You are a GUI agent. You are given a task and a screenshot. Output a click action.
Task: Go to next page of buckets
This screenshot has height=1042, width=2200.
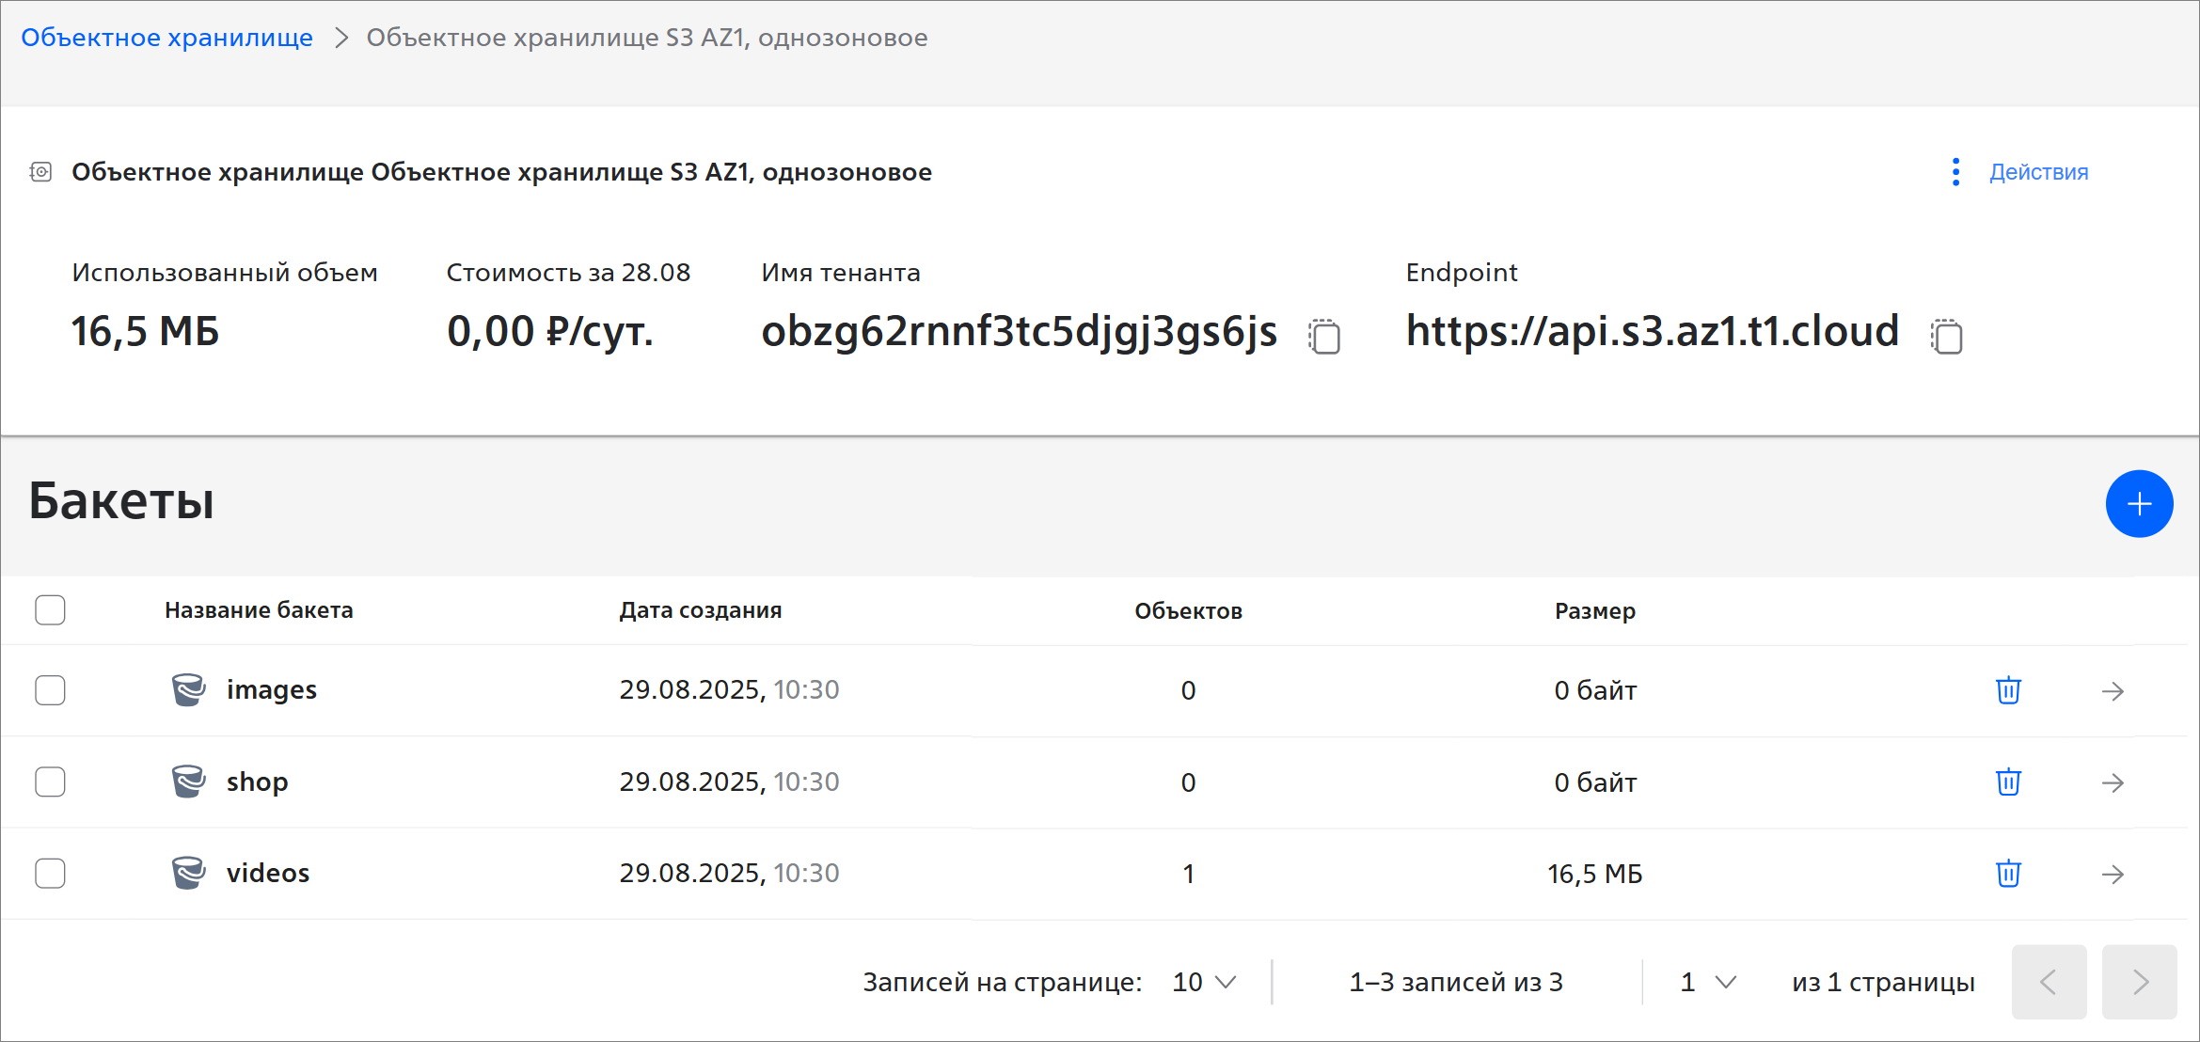coord(2139,982)
